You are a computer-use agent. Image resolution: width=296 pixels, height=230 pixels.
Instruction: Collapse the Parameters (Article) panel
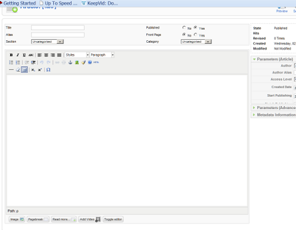tap(273, 59)
